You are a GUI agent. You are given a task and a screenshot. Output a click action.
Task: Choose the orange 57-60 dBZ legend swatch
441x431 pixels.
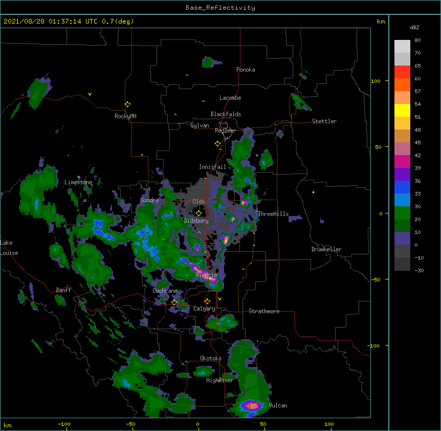[x=402, y=84]
